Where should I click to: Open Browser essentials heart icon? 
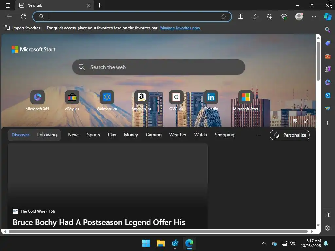click(x=284, y=17)
